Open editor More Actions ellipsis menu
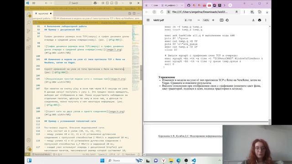The height and width of the screenshot is (164, 292). (x=139, y=13)
